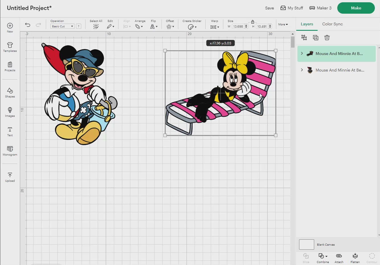
Task: Open the Templates panel
Action: (x=10, y=47)
